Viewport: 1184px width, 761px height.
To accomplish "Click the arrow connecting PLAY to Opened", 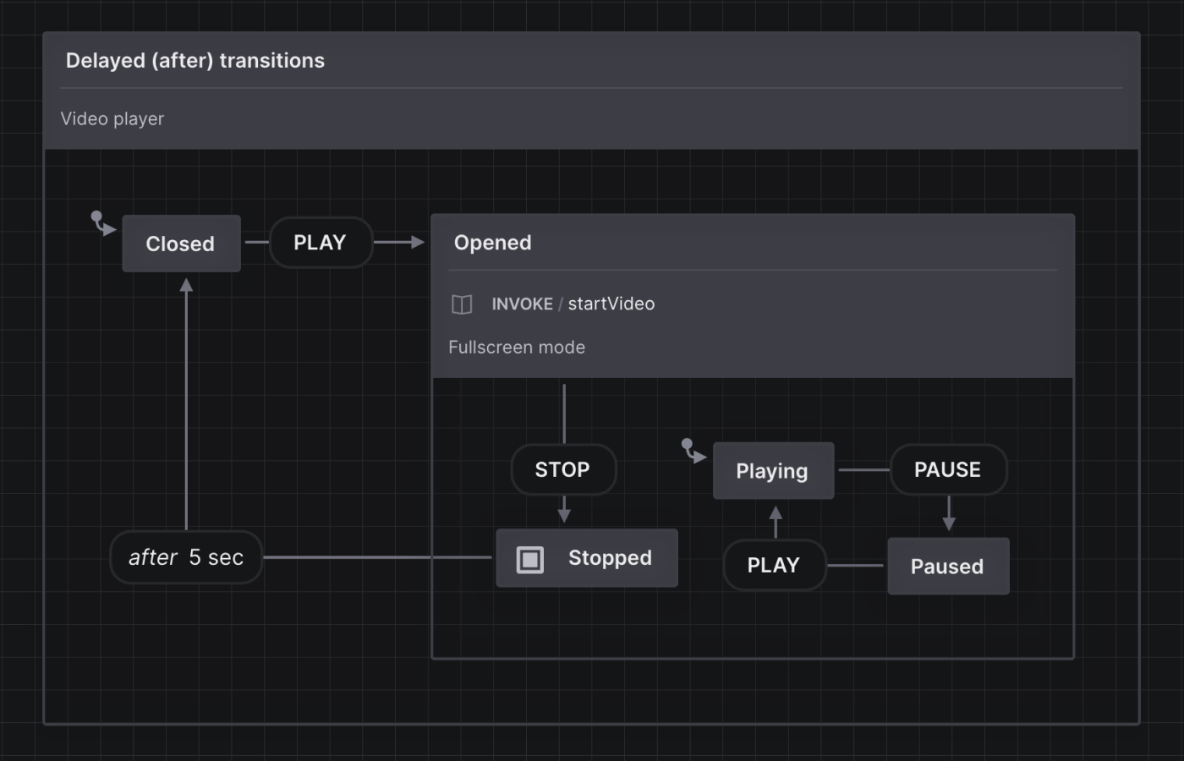I will click(x=397, y=243).
